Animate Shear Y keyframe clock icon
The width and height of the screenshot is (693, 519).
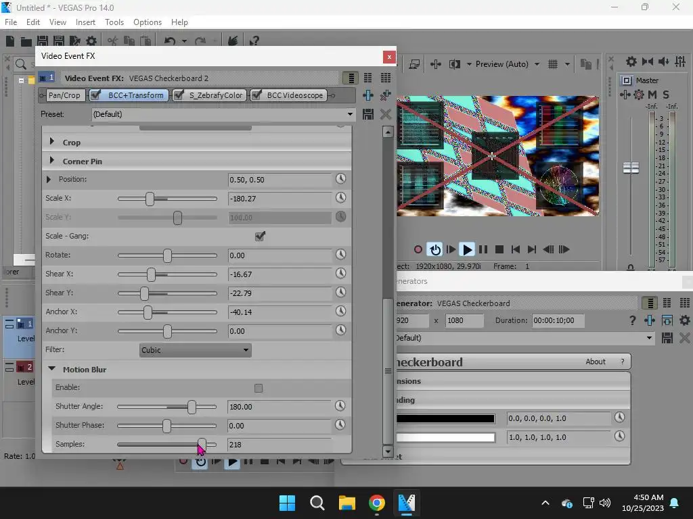tap(340, 293)
